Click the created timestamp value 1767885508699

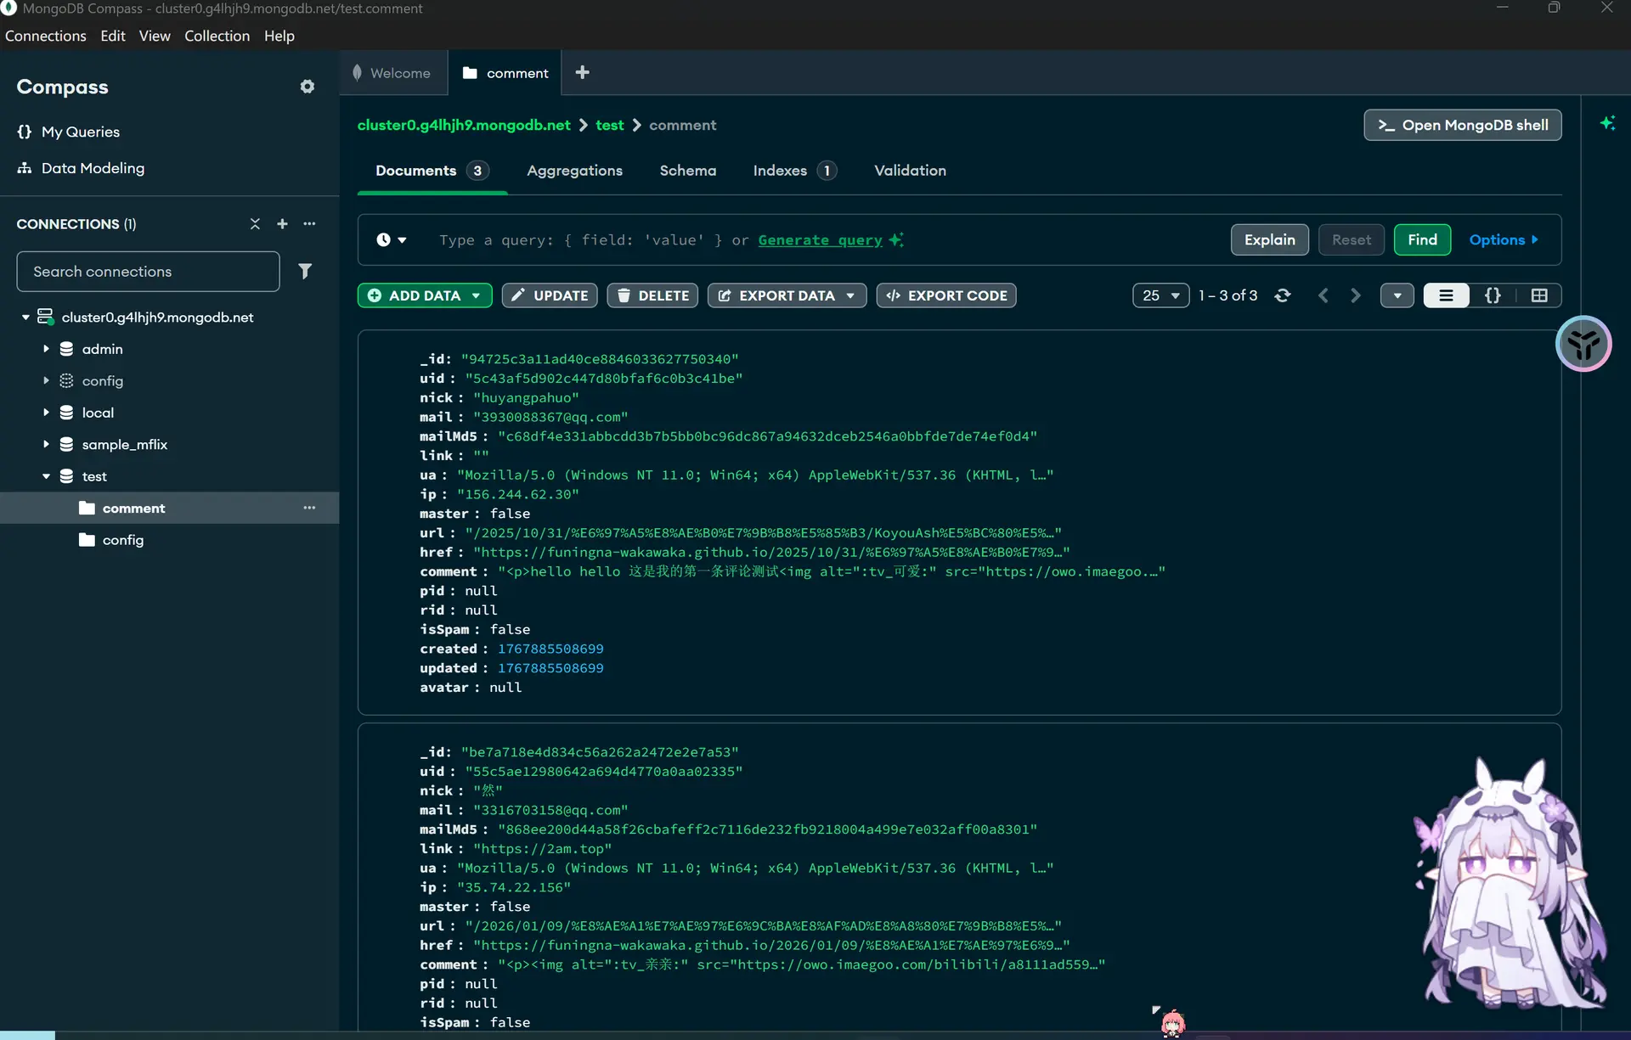(550, 649)
